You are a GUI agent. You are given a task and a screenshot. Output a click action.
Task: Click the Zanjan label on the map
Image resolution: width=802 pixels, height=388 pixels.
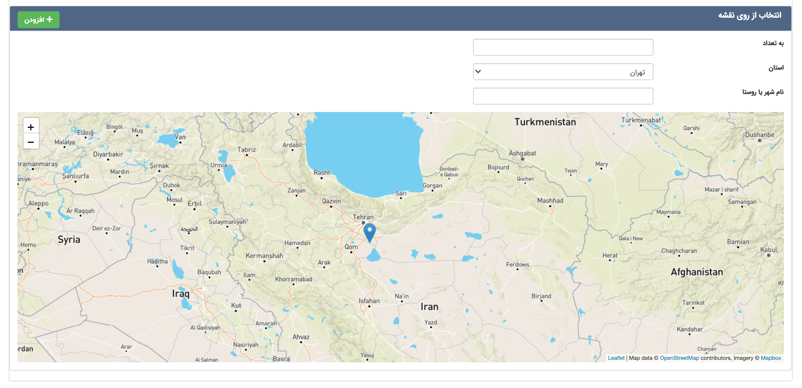(296, 190)
